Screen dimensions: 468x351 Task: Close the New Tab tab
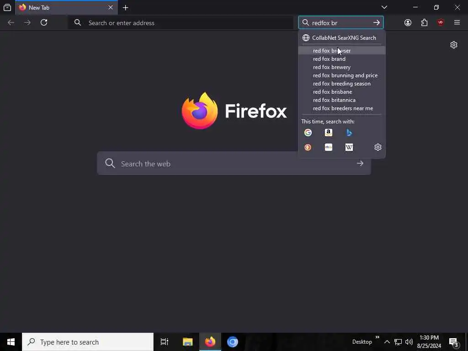click(x=111, y=7)
